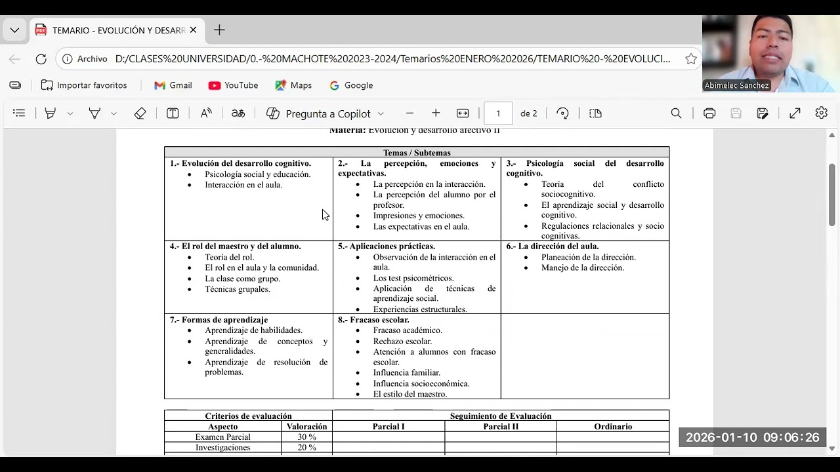Click '5.- Aplicaciones prácticas.' heading
The image size is (840, 472).
(x=387, y=246)
